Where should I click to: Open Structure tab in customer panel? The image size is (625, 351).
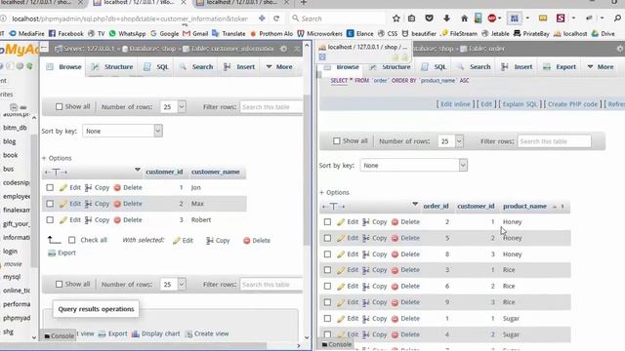[x=112, y=67]
